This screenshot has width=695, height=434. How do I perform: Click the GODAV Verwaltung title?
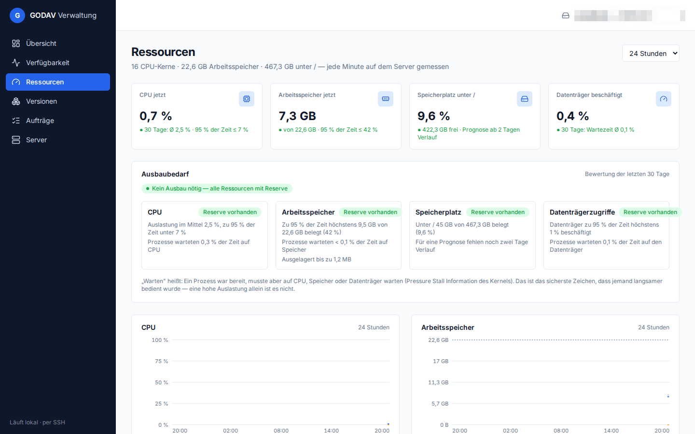point(63,15)
